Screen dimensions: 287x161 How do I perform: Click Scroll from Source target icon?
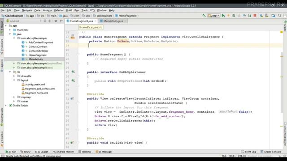[45, 21]
